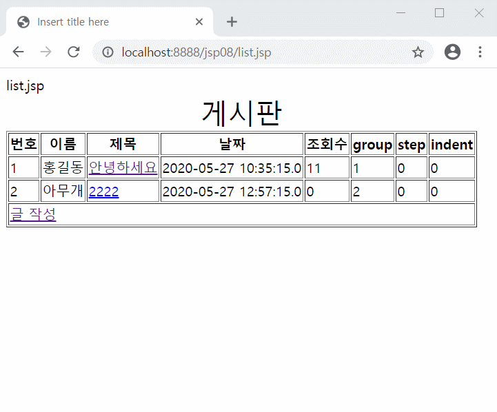Select the name cell 아무개
497x412 pixels.
63,191
